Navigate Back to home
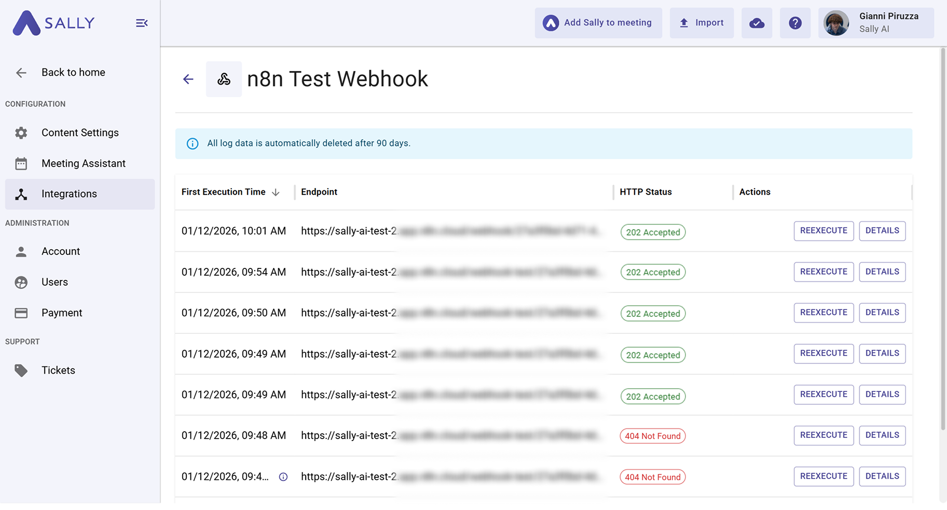This screenshot has height=510, width=947. coord(73,73)
